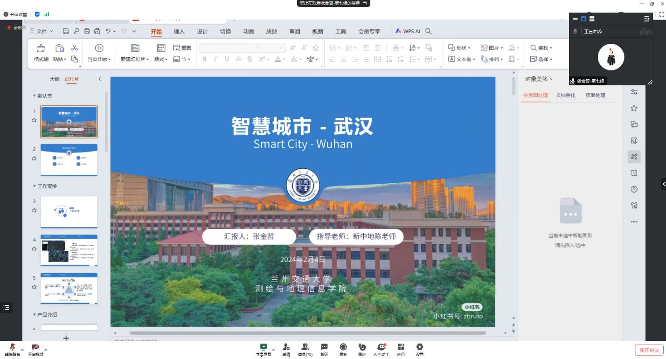Click the scissors Cut icon

coord(74,48)
